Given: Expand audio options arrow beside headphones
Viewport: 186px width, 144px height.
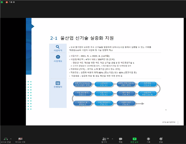Looking at the screenshot, I should pos(11,139).
